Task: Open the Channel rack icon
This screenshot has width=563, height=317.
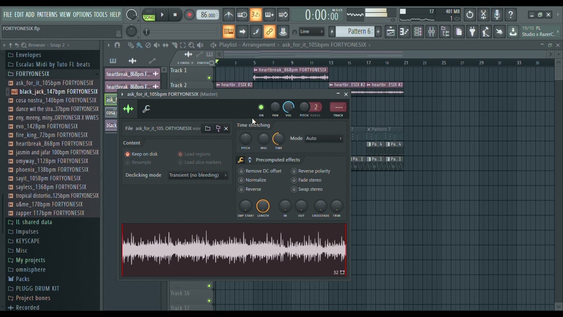Action: pyautogui.click(x=417, y=32)
